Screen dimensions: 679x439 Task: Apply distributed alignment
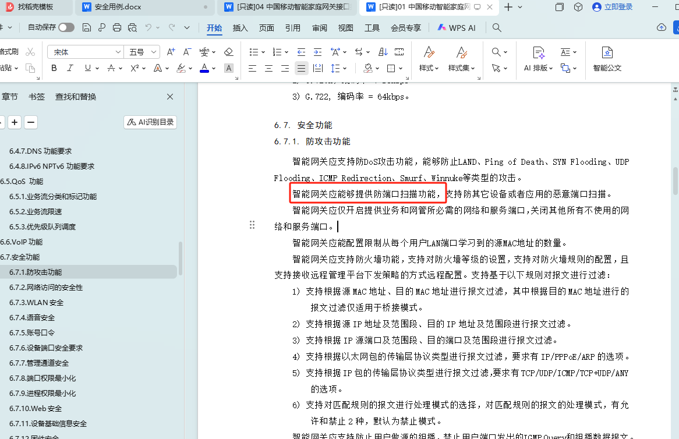click(318, 68)
